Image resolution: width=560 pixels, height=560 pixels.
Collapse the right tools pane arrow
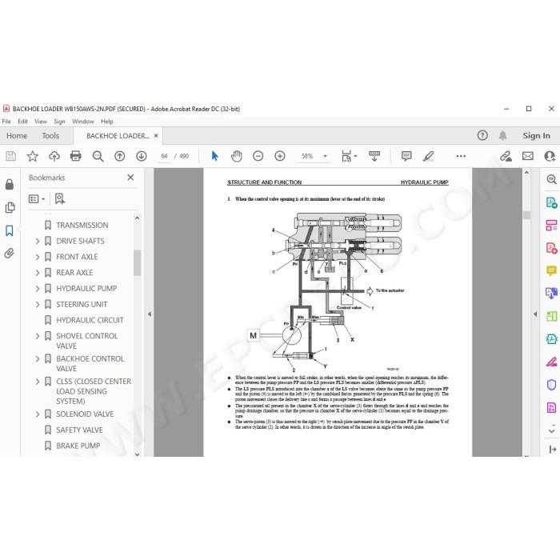[x=535, y=314]
